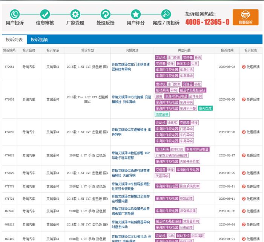Click the 减震器异响 tag

[x=191, y=221]
